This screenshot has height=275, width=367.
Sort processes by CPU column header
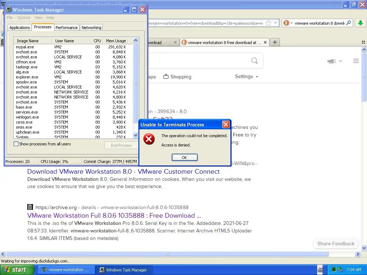[x=96, y=41]
